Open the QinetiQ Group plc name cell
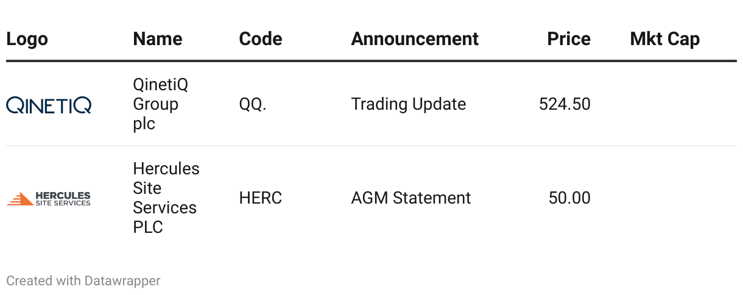The height and width of the screenshot is (295, 743). tap(161, 104)
